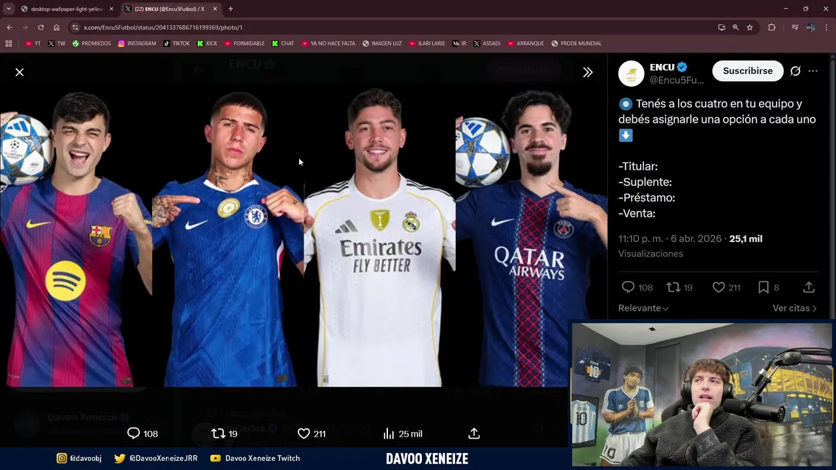This screenshot has height=470, width=836.
Task: Go back with the browser back arrow
Action: coord(9,27)
